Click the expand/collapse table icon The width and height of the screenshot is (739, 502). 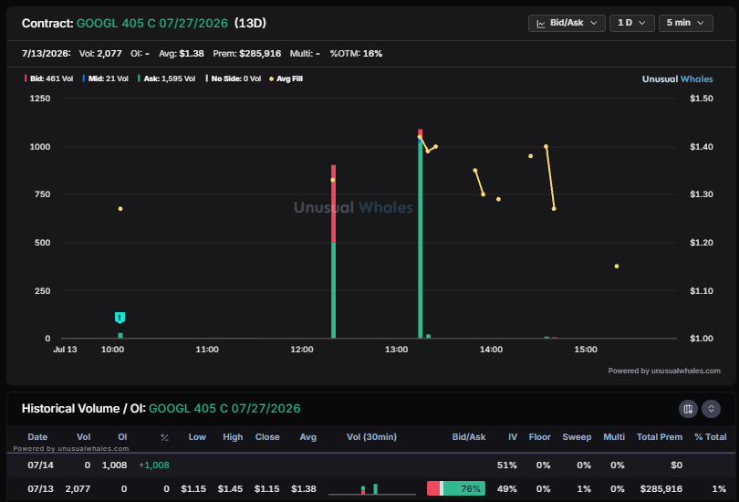point(711,409)
